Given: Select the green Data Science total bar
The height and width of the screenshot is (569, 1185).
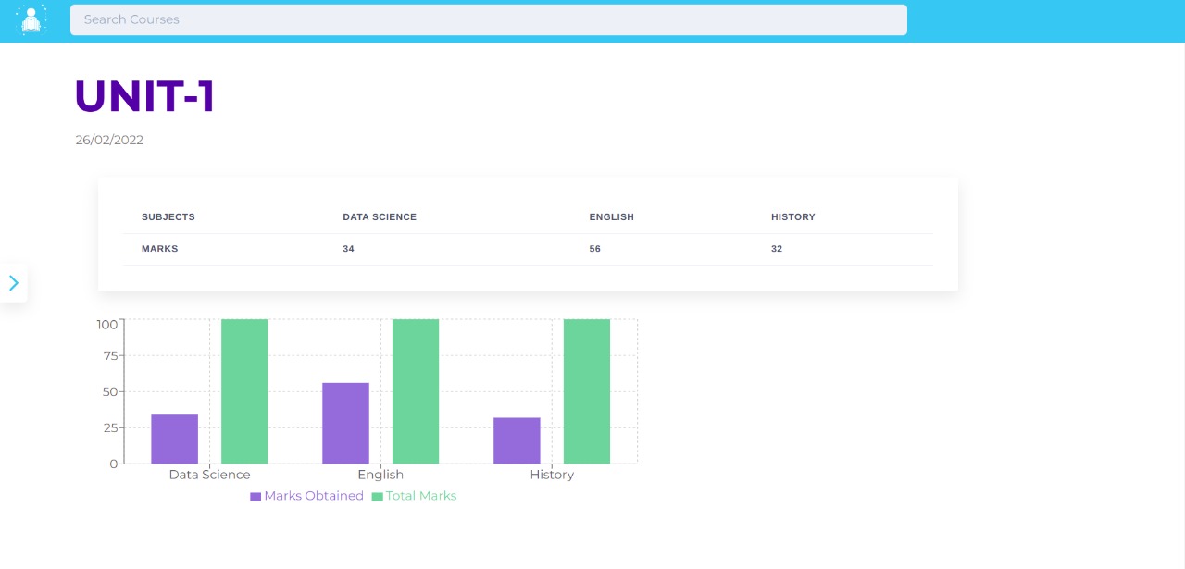Looking at the screenshot, I should (244, 391).
